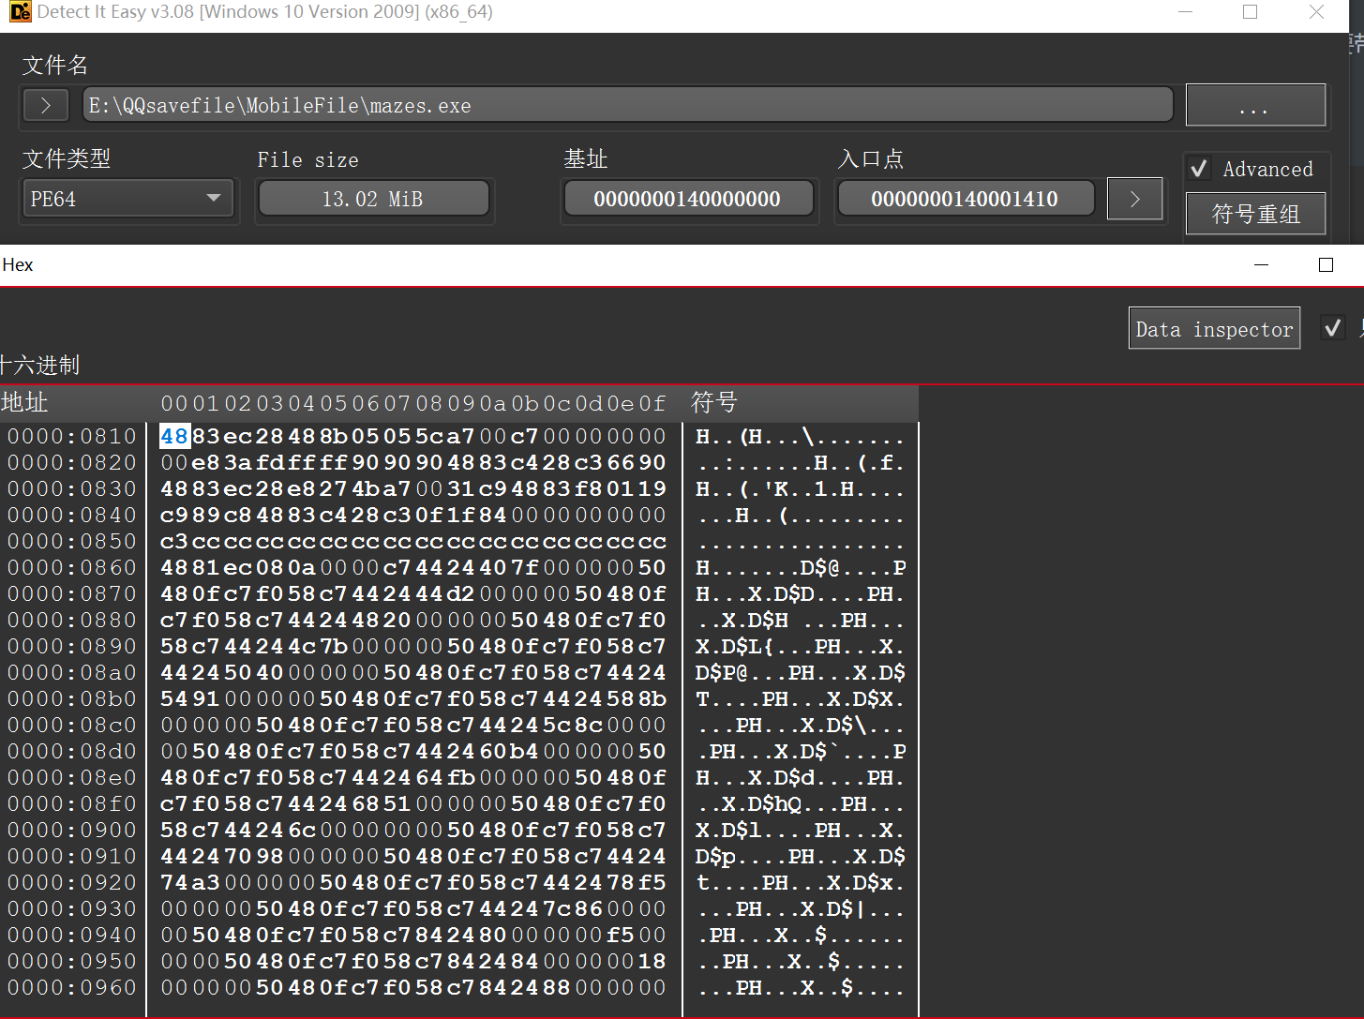Click address row 0000:0810
This screenshot has height=1019, width=1364.
click(x=72, y=436)
